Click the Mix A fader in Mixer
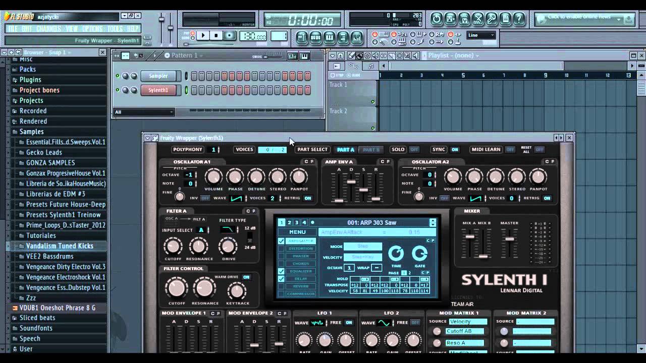 coord(470,236)
